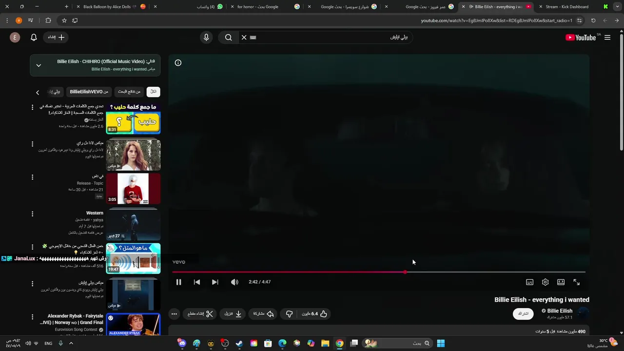
Task: Select 'من نتائج البحث' filter chip
Action: click(129, 92)
